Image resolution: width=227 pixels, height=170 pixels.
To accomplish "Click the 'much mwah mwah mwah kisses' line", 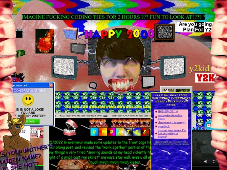I will [115, 162].
